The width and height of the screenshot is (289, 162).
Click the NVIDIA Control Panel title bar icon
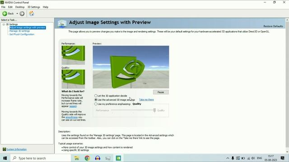2,2
